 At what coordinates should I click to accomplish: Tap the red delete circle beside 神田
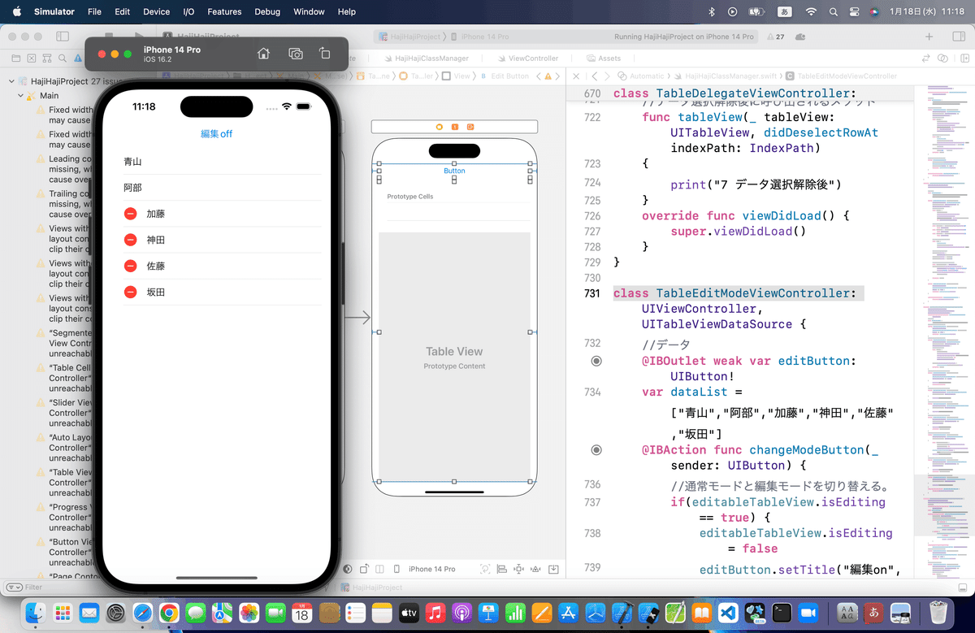click(130, 240)
